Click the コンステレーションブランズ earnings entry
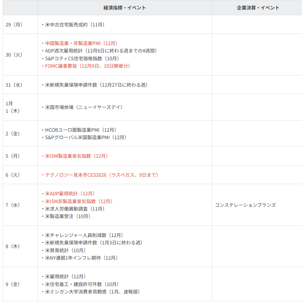Screen dimensions: 302x306 245,204
